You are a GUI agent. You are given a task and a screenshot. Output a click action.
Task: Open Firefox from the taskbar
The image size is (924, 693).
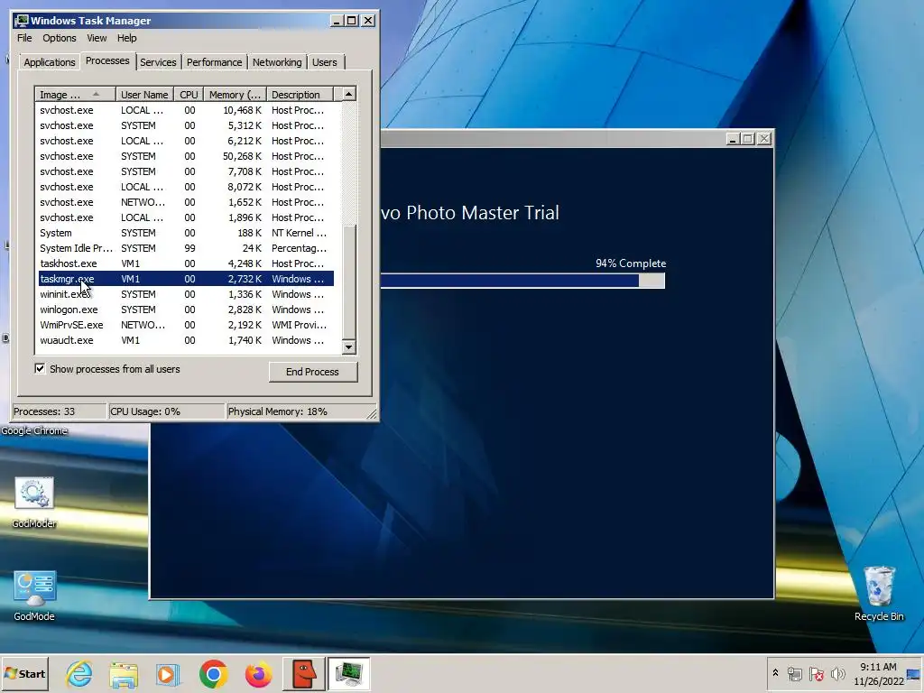pyautogui.click(x=258, y=673)
